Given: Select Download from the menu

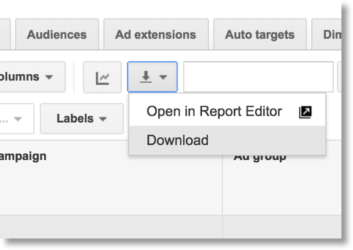Looking at the screenshot, I should [x=227, y=140].
